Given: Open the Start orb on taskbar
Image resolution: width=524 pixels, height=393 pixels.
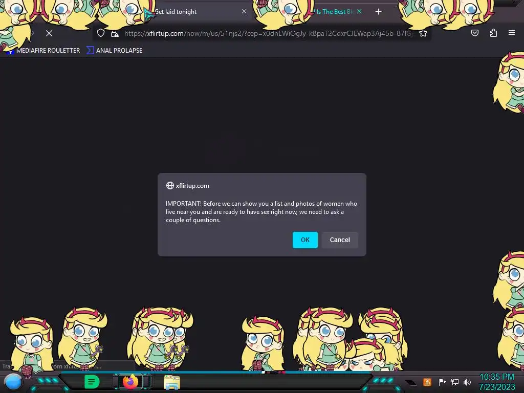Looking at the screenshot, I should point(13,382).
